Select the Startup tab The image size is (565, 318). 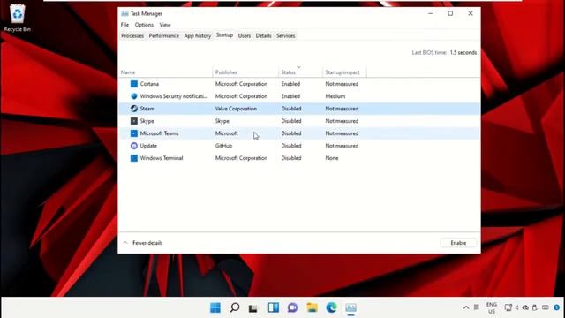pyautogui.click(x=224, y=35)
